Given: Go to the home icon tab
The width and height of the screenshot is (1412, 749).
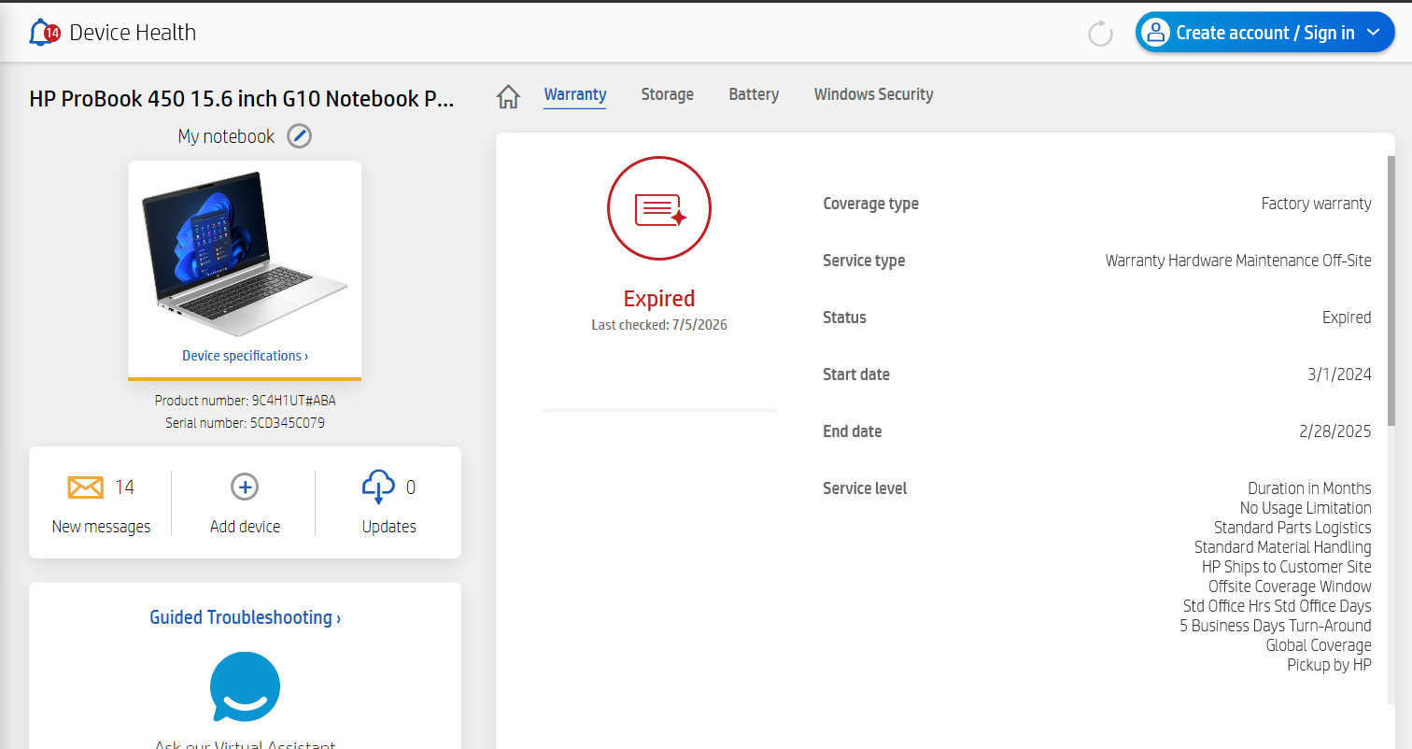Looking at the screenshot, I should click(x=508, y=96).
